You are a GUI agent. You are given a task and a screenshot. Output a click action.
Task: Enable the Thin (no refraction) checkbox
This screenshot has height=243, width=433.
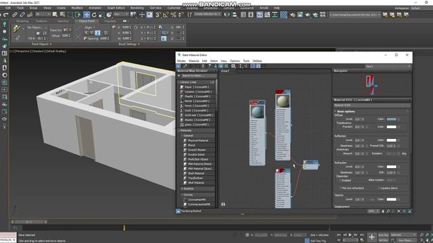[340, 188]
